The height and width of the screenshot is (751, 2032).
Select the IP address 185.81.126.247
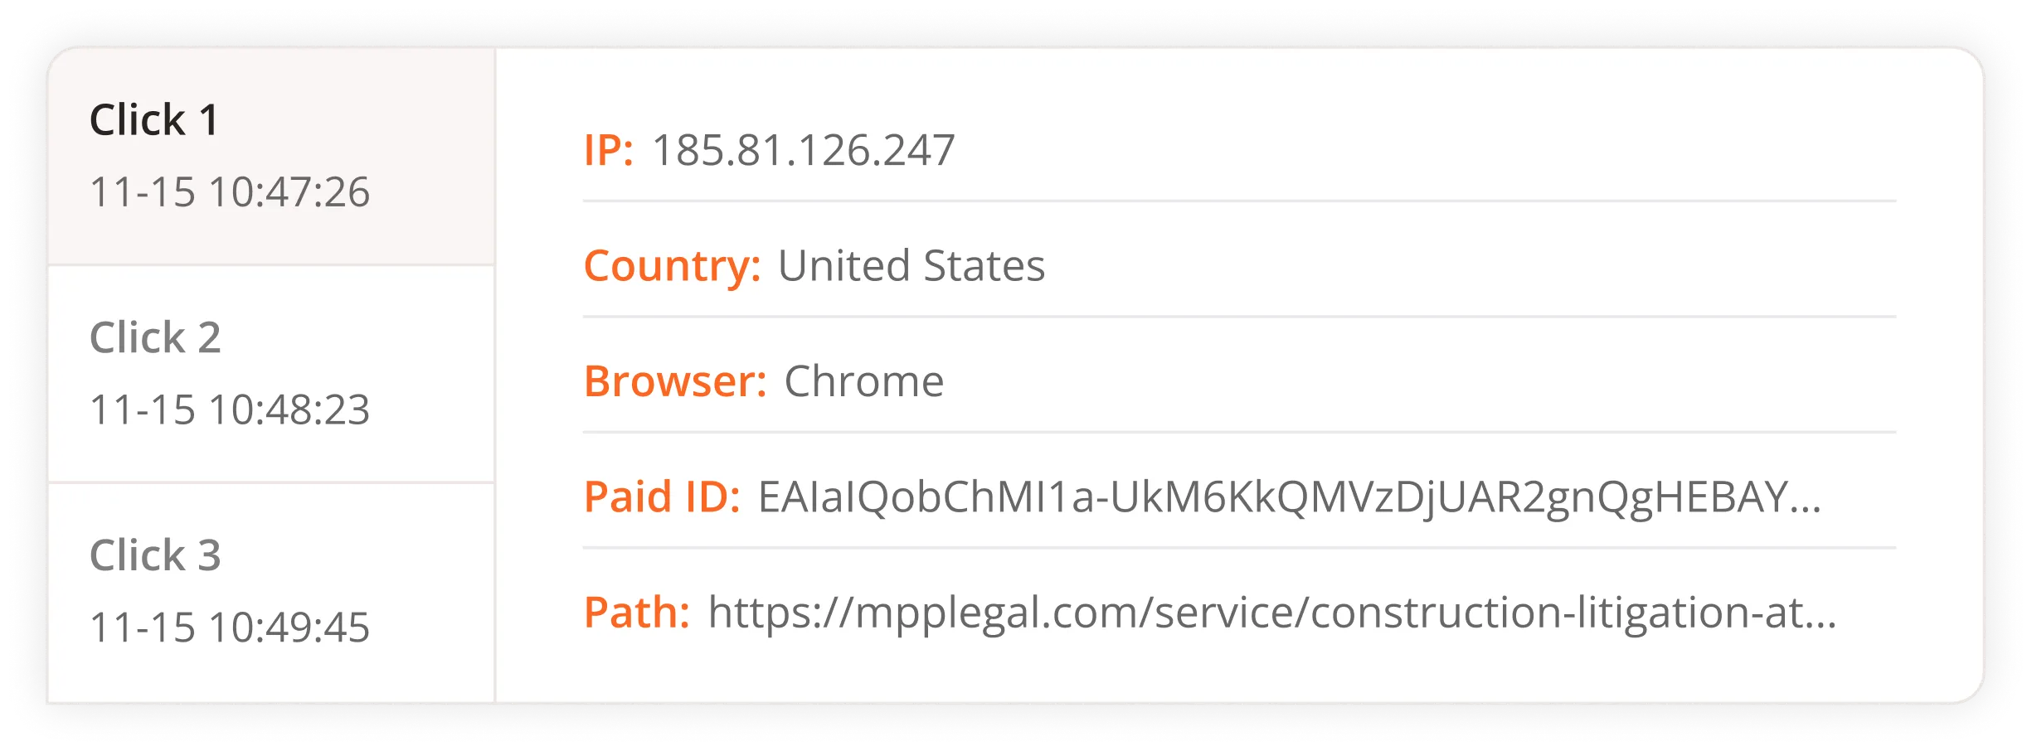click(x=803, y=151)
